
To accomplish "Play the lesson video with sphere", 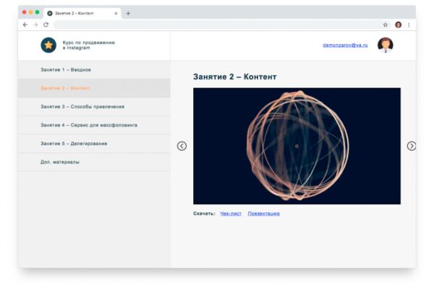I will coord(297,146).
